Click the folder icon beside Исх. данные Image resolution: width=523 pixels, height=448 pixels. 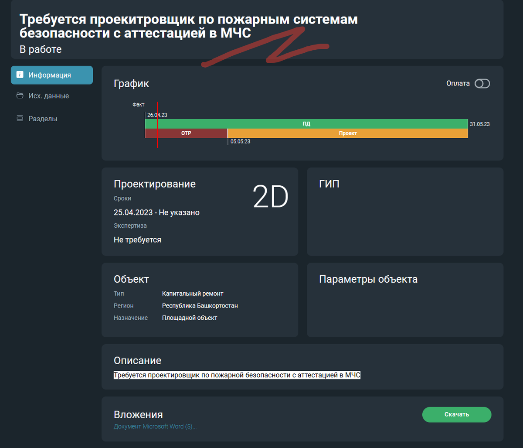pyautogui.click(x=20, y=96)
